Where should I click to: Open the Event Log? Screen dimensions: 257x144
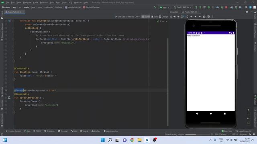click(x=227, y=131)
